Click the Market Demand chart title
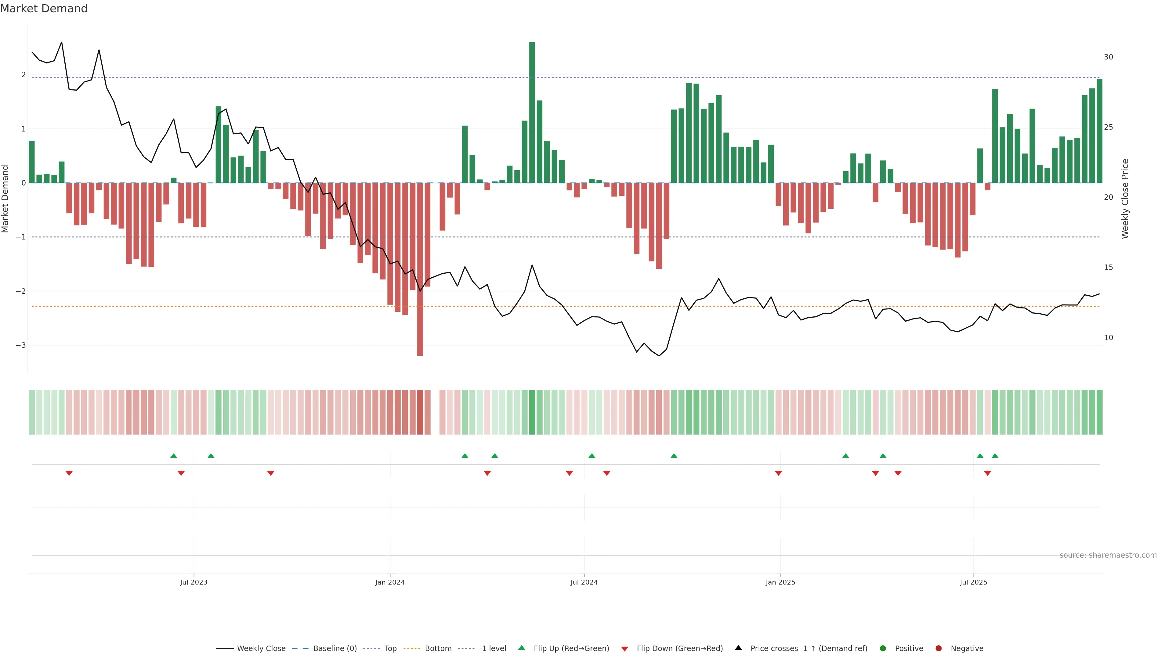This screenshot has width=1172, height=659. pos(44,9)
